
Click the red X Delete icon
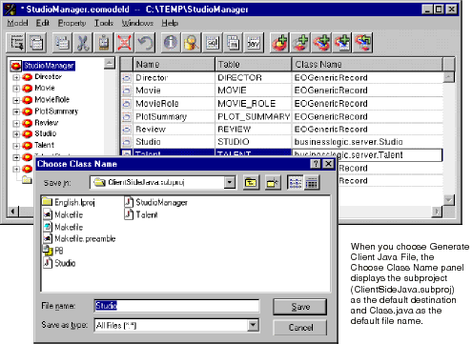[x=124, y=42]
